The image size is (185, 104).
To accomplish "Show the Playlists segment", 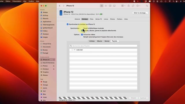I will click(x=114, y=41).
